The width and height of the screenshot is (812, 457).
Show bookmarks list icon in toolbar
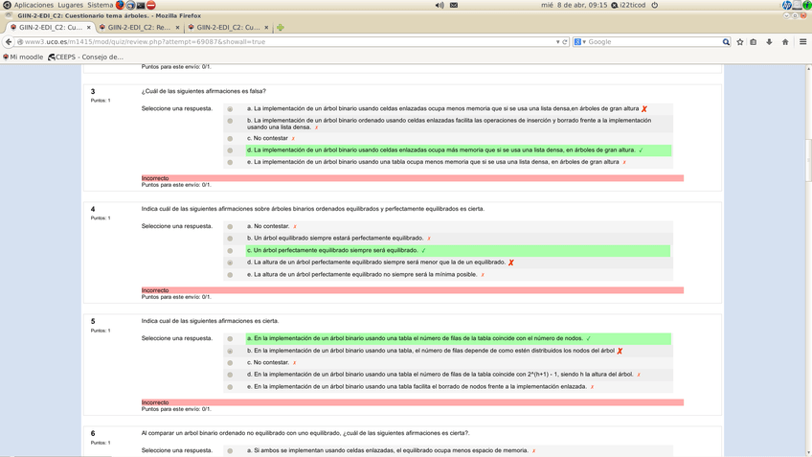pos(754,42)
